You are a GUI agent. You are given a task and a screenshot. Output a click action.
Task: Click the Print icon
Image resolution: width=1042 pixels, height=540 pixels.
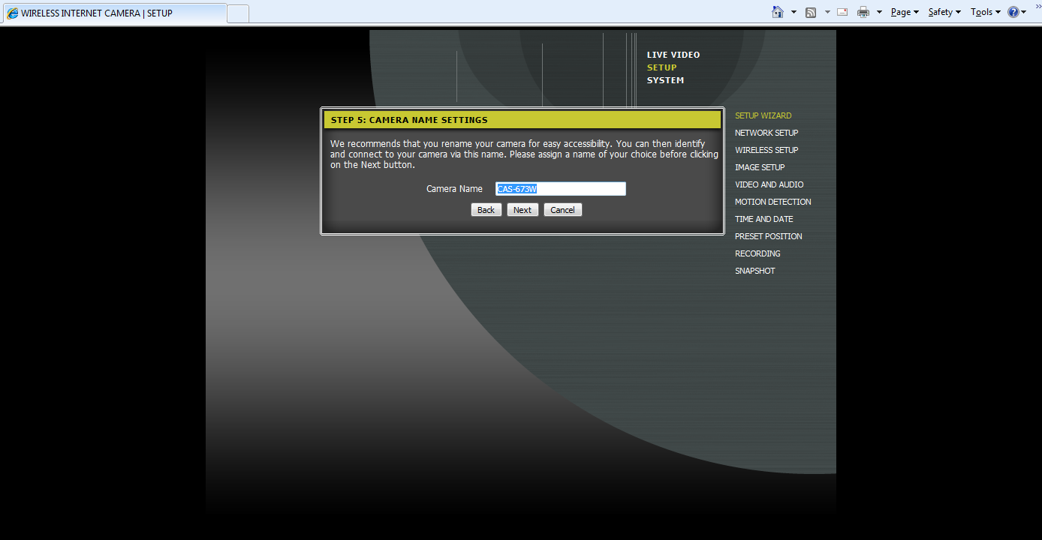(863, 12)
